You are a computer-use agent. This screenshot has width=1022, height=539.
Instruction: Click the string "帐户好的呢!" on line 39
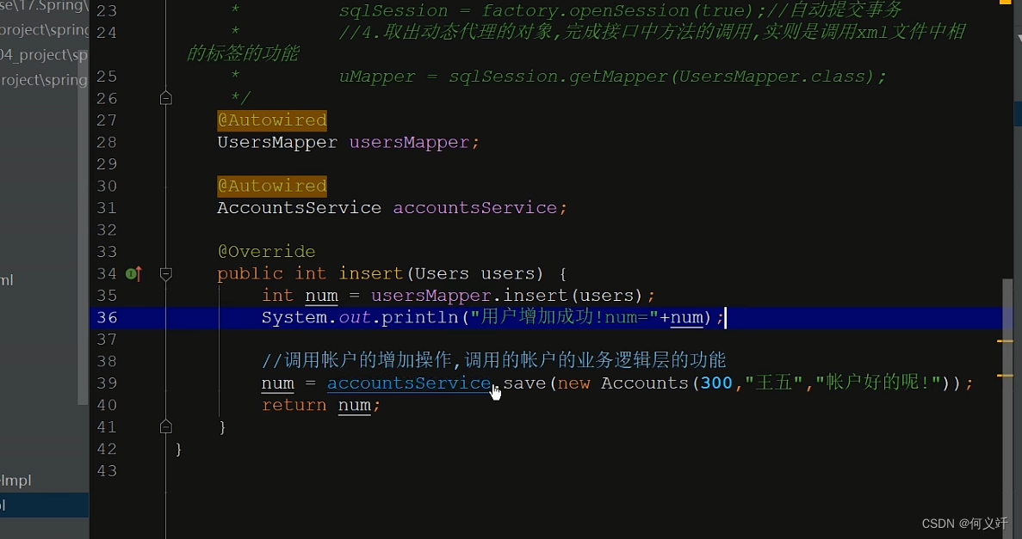tap(878, 383)
